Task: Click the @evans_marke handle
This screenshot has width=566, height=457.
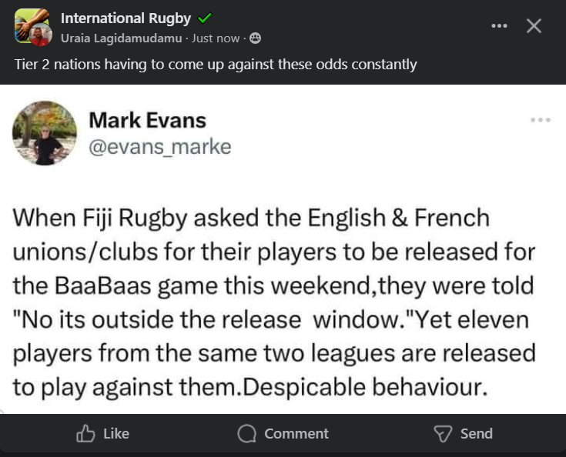Action: coord(159,146)
